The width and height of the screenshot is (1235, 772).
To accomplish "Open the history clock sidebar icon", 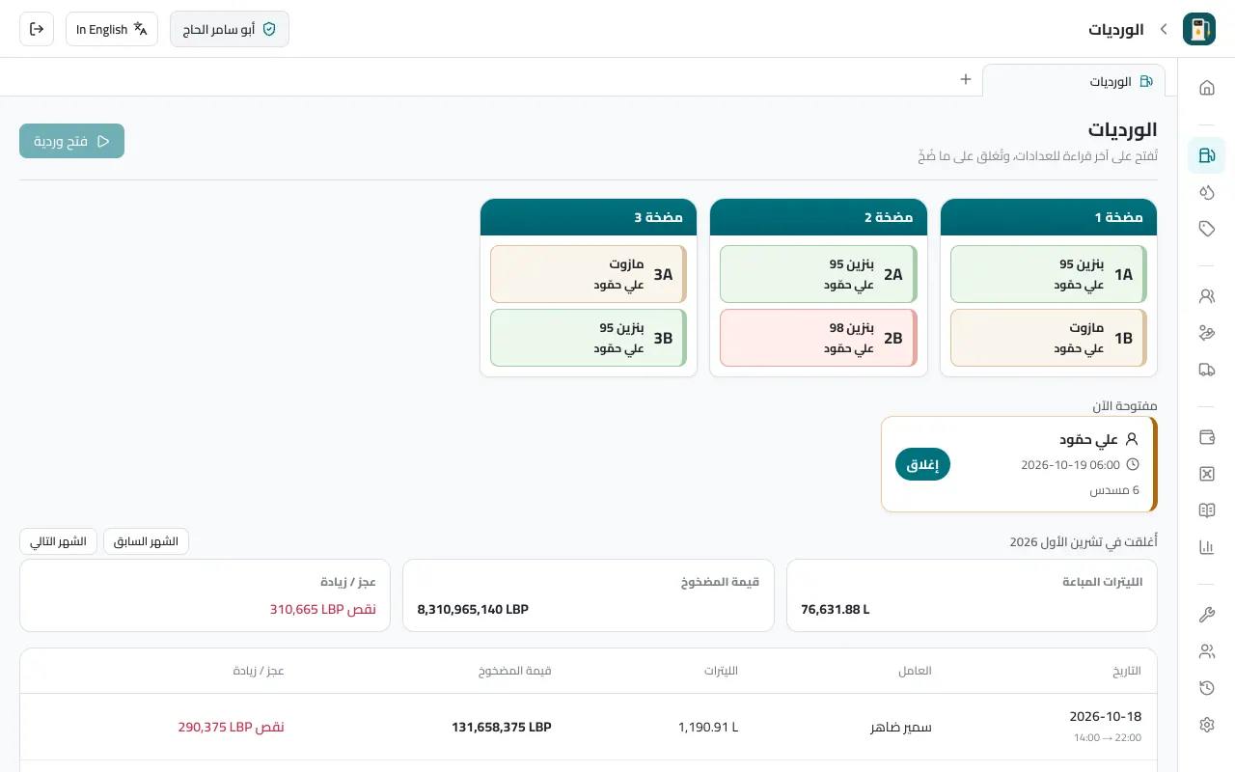I will (x=1206, y=688).
